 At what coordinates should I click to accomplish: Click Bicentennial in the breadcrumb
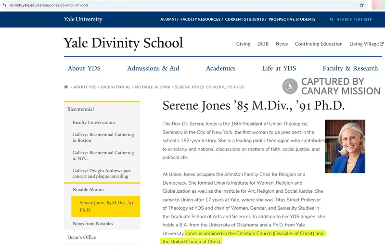point(115,87)
